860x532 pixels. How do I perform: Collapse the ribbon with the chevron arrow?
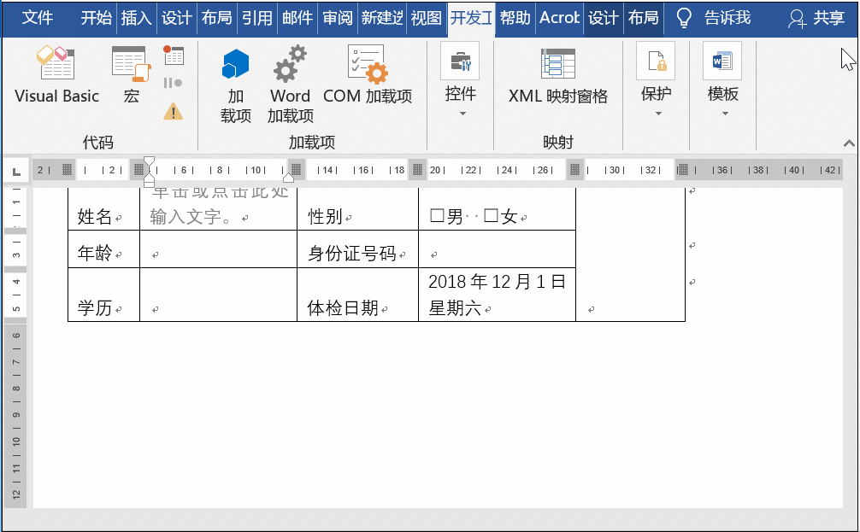tap(849, 143)
